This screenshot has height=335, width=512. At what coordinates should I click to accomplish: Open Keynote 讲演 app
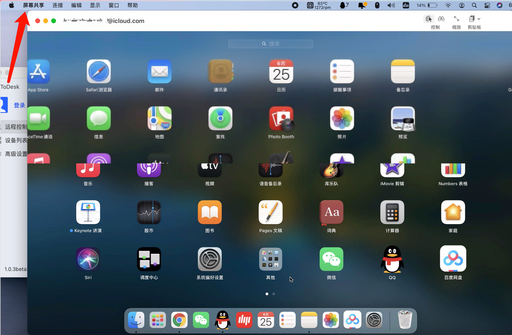[88, 212]
